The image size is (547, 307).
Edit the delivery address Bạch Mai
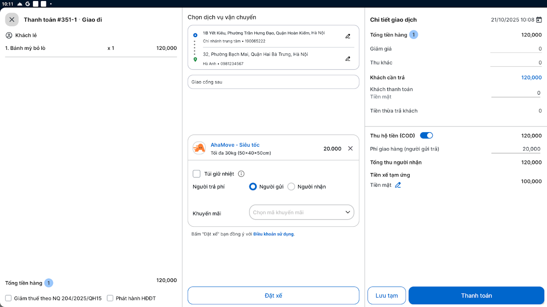[348, 59]
